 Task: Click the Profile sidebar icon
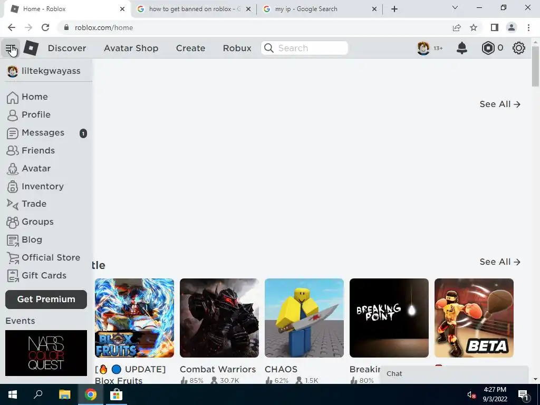[13, 115]
